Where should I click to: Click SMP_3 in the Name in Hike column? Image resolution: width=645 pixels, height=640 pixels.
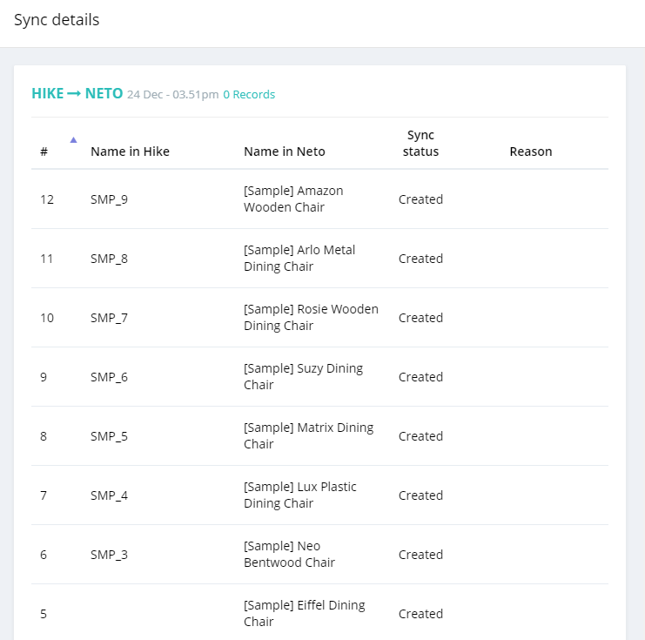click(x=109, y=555)
